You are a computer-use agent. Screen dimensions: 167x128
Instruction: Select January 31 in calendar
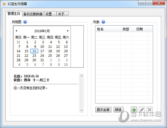[x=42, y=60]
